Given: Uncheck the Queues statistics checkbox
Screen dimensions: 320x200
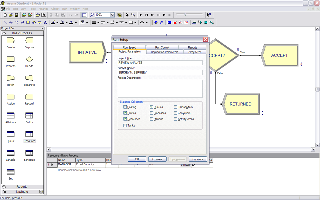Looking at the screenshot, I should (x=151, y=107).
